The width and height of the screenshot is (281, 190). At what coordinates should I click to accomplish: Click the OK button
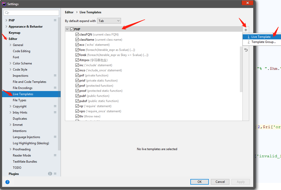200,182
